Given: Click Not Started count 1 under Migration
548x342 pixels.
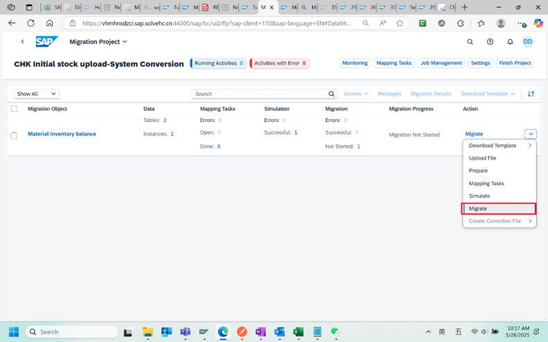Looking at the screenshot, I should pyautogui.click(x=358, y=146).
